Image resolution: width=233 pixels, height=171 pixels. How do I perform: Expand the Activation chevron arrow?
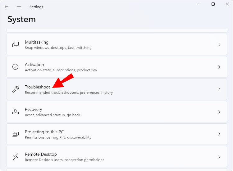(x=219, y=67)
